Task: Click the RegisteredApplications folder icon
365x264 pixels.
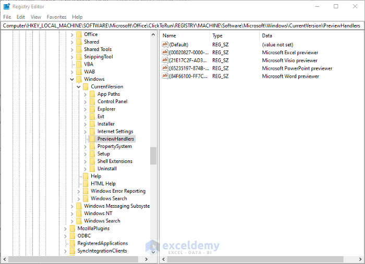Action: (72, 243)
